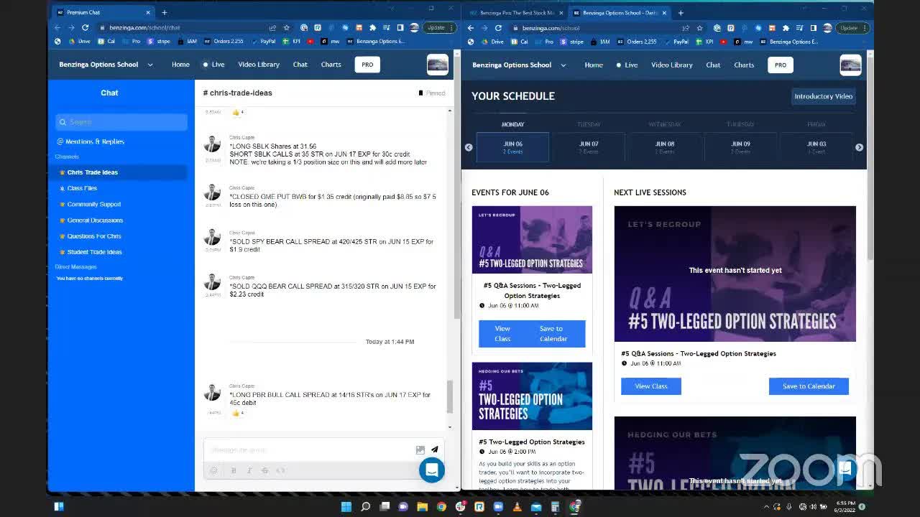Open the floating chat bubble in chat window
The width and height of the screenshot is (920, 517).
click(431, 470)
